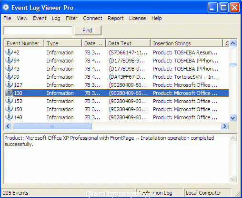Select event number 150 row
Screen dimensions: 242x198
[117, 109]
